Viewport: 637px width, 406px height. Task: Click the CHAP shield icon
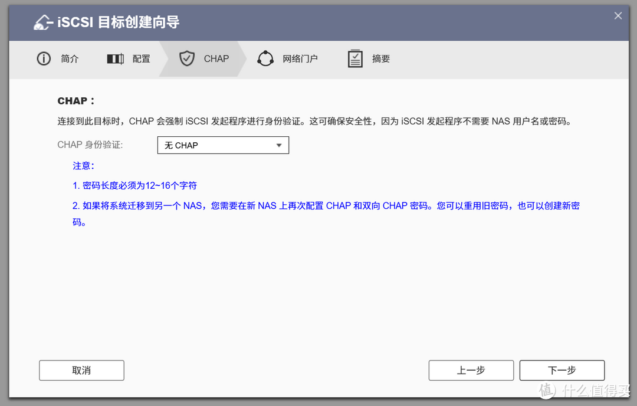[x=187, y=58]
